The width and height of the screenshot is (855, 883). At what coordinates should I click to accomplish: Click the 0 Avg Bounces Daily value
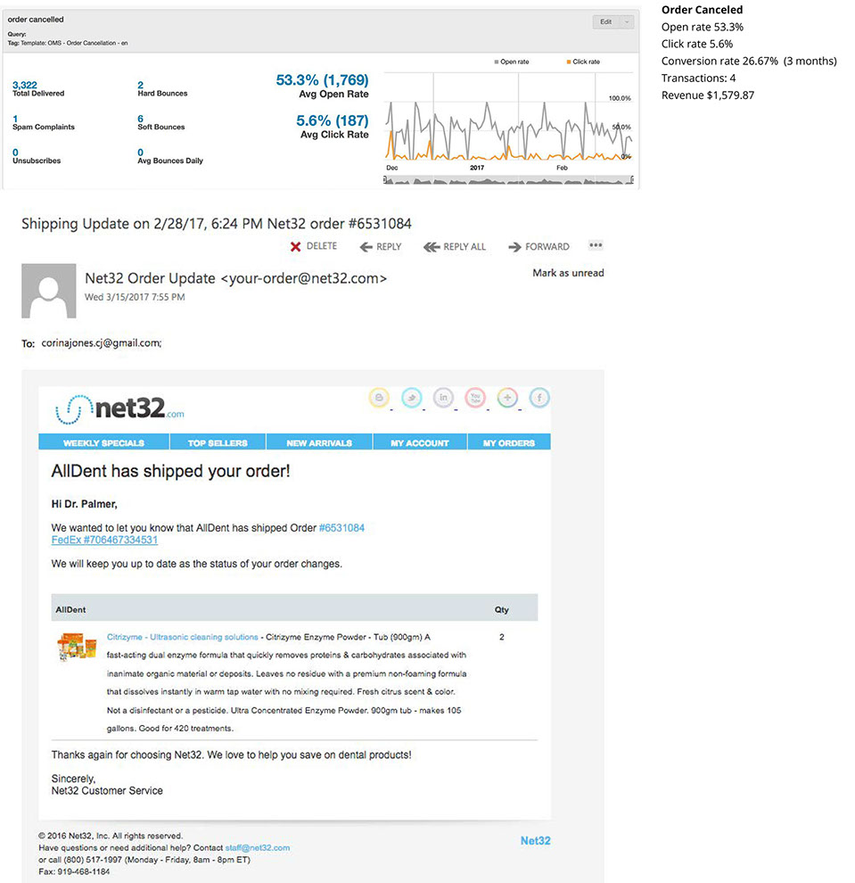(140, 153)
